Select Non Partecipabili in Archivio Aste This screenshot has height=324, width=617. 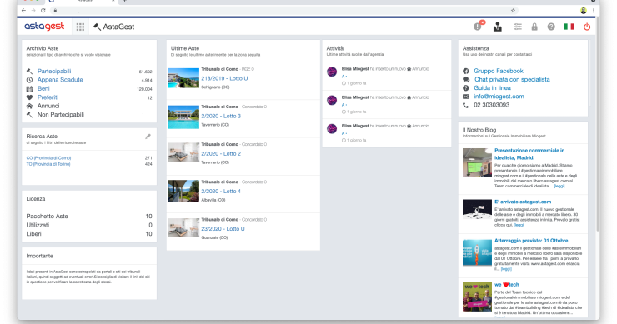pyautogui.click(x=61, y=115)
